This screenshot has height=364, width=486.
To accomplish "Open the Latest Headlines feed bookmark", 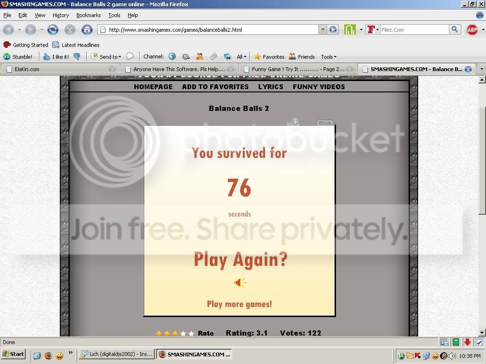I will click(x=76, y=45).
